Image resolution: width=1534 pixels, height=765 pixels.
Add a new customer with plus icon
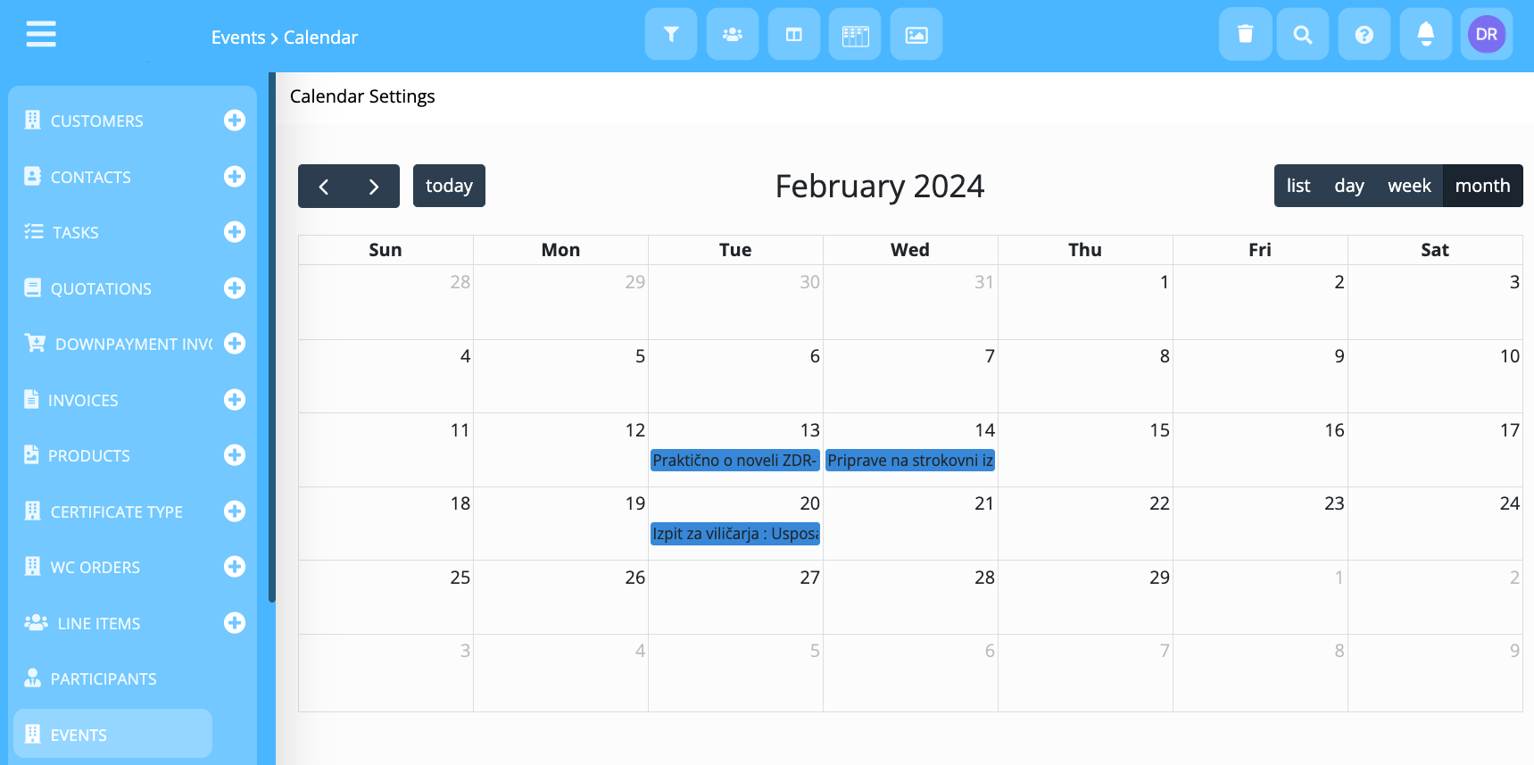(x=235, y=121)
